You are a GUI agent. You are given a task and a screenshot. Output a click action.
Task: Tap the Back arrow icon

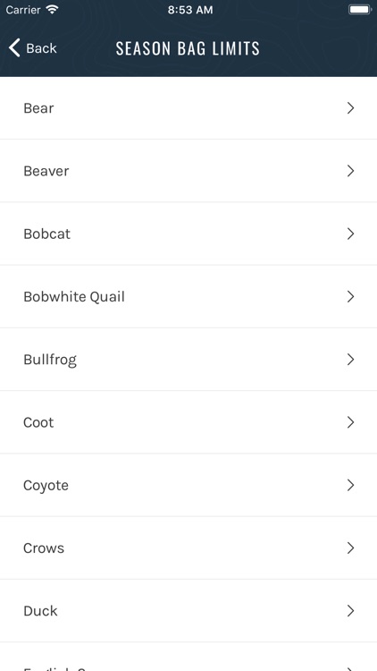(x=14, y=48)
